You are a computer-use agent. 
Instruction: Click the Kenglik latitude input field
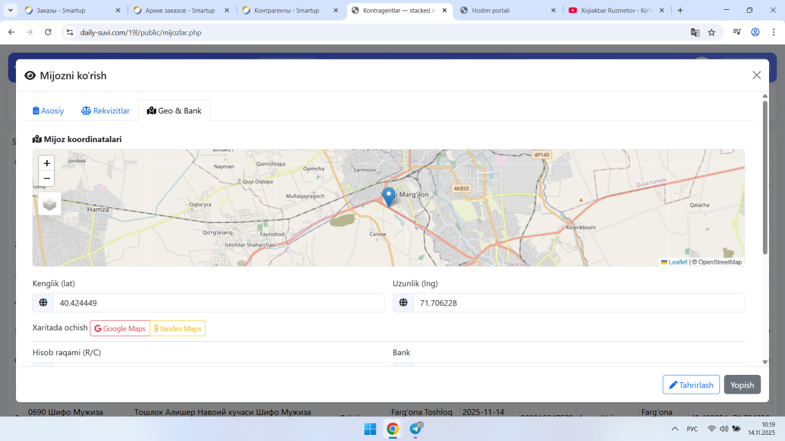point(218,303)
